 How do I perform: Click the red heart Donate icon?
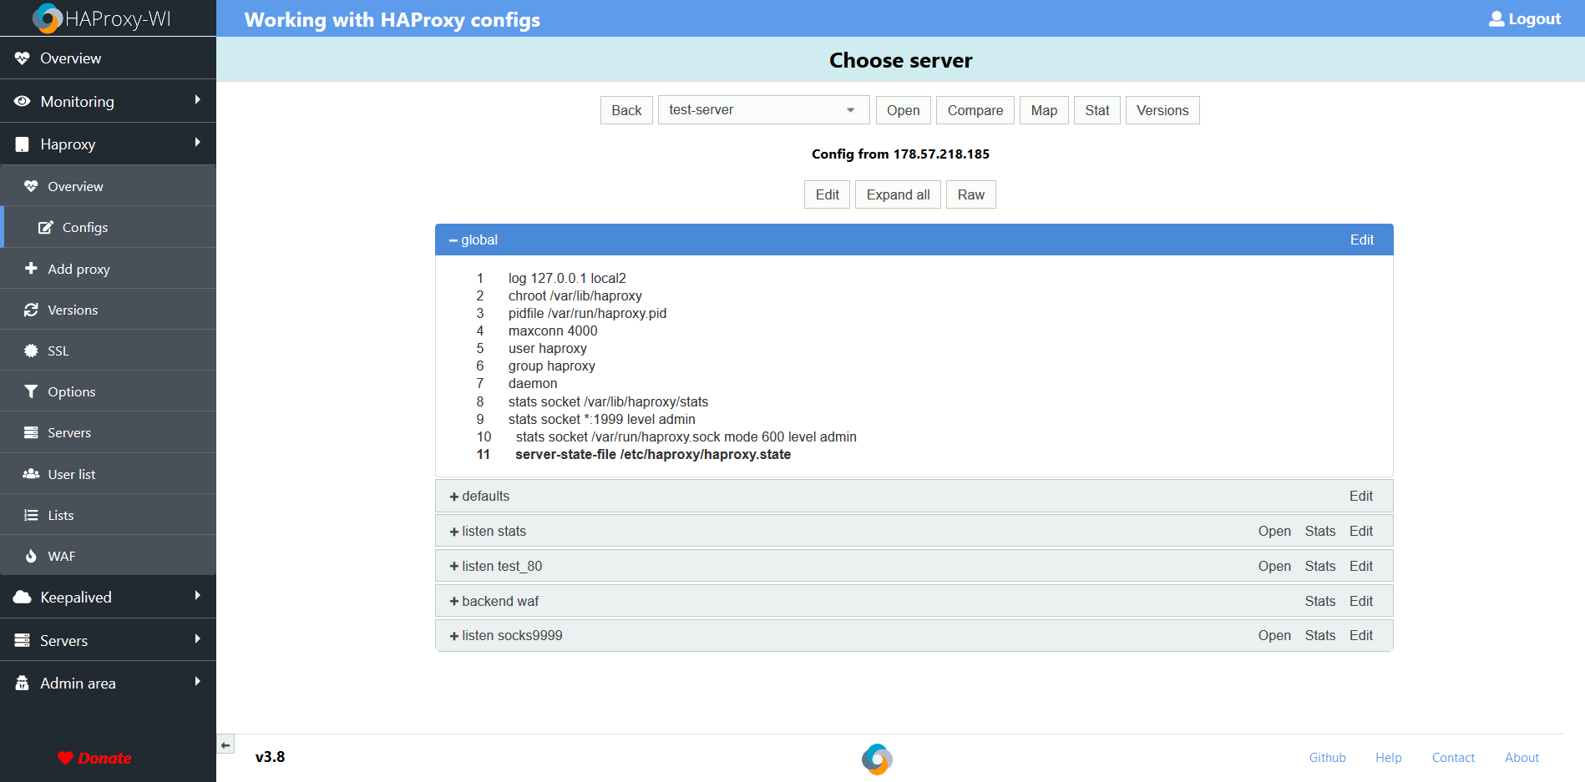click(x=65, y=758)
